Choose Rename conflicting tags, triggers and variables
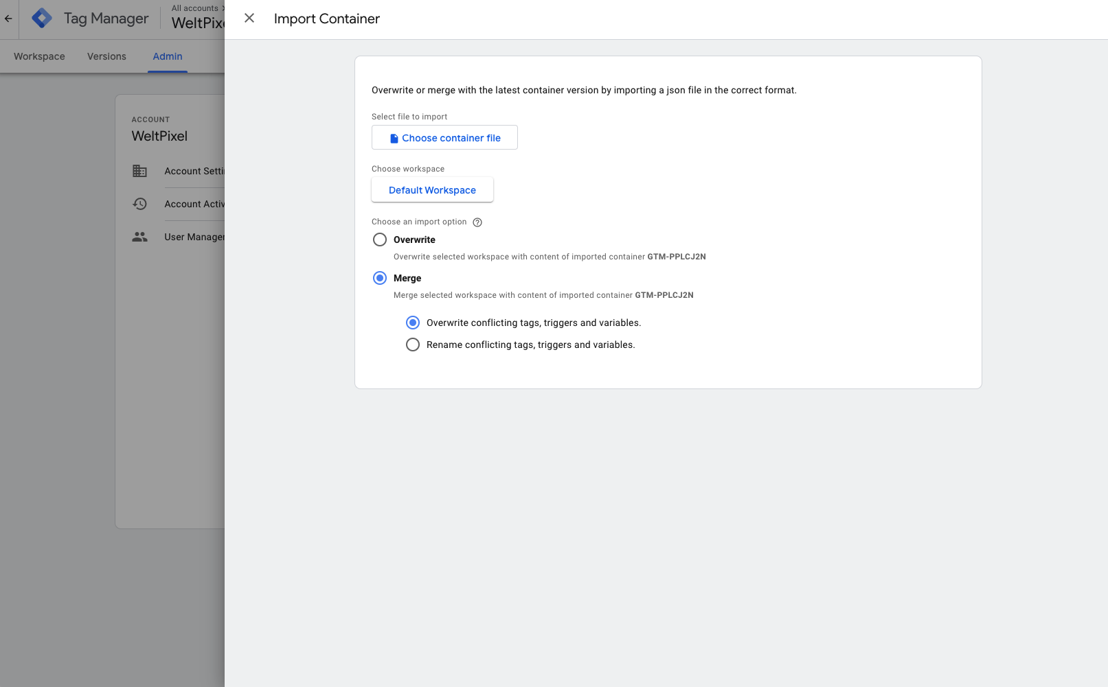Image resolution: width=1108 pixels, height=687 pixels. pos(413,345)
